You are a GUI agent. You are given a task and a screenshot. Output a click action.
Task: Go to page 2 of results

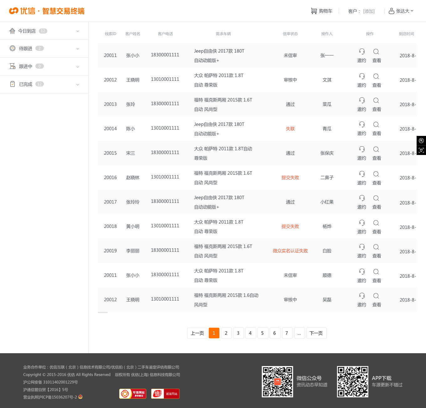(x=226, y=333)
